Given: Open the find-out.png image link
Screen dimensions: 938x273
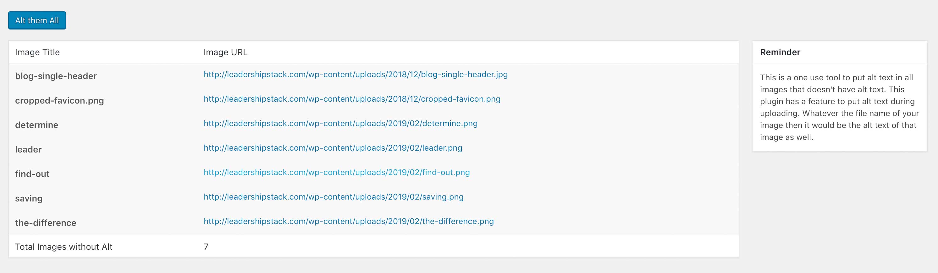Looking at the screenshot, I should coord(336,172).
